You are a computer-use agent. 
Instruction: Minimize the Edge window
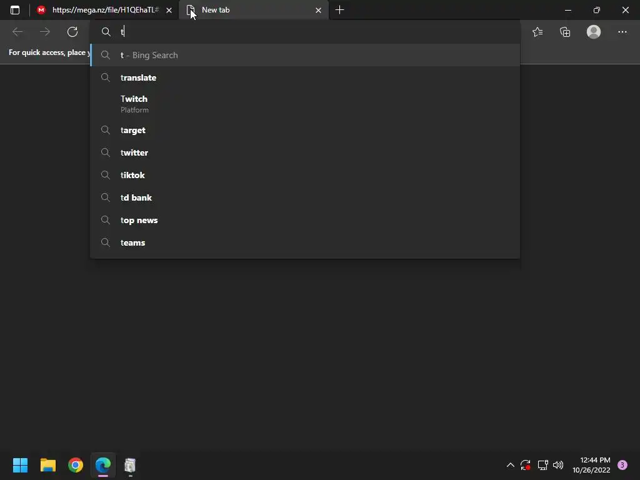[x=567, y=10]
